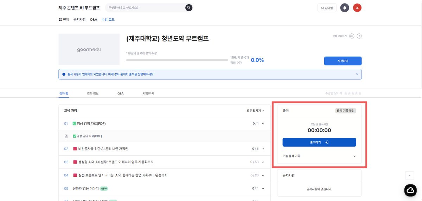Image resolution: width=422 pixels, height=201 pixels.
Task: Expand all sections with 모두 펼치기
Action: pos(255,111)
